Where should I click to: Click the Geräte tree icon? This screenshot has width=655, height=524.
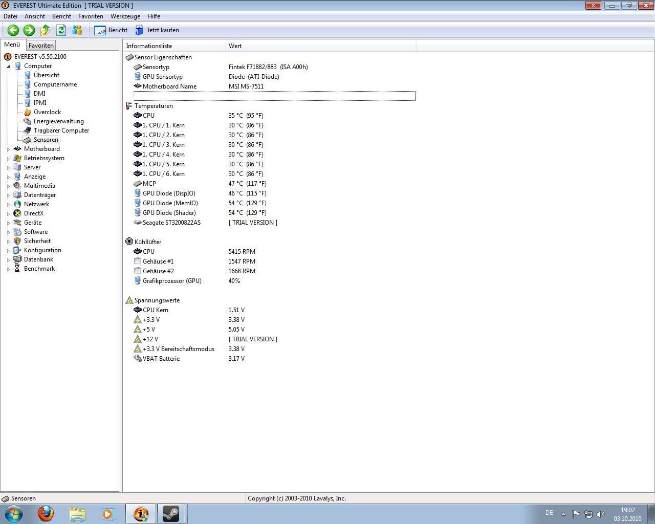[x=17, y=223]
